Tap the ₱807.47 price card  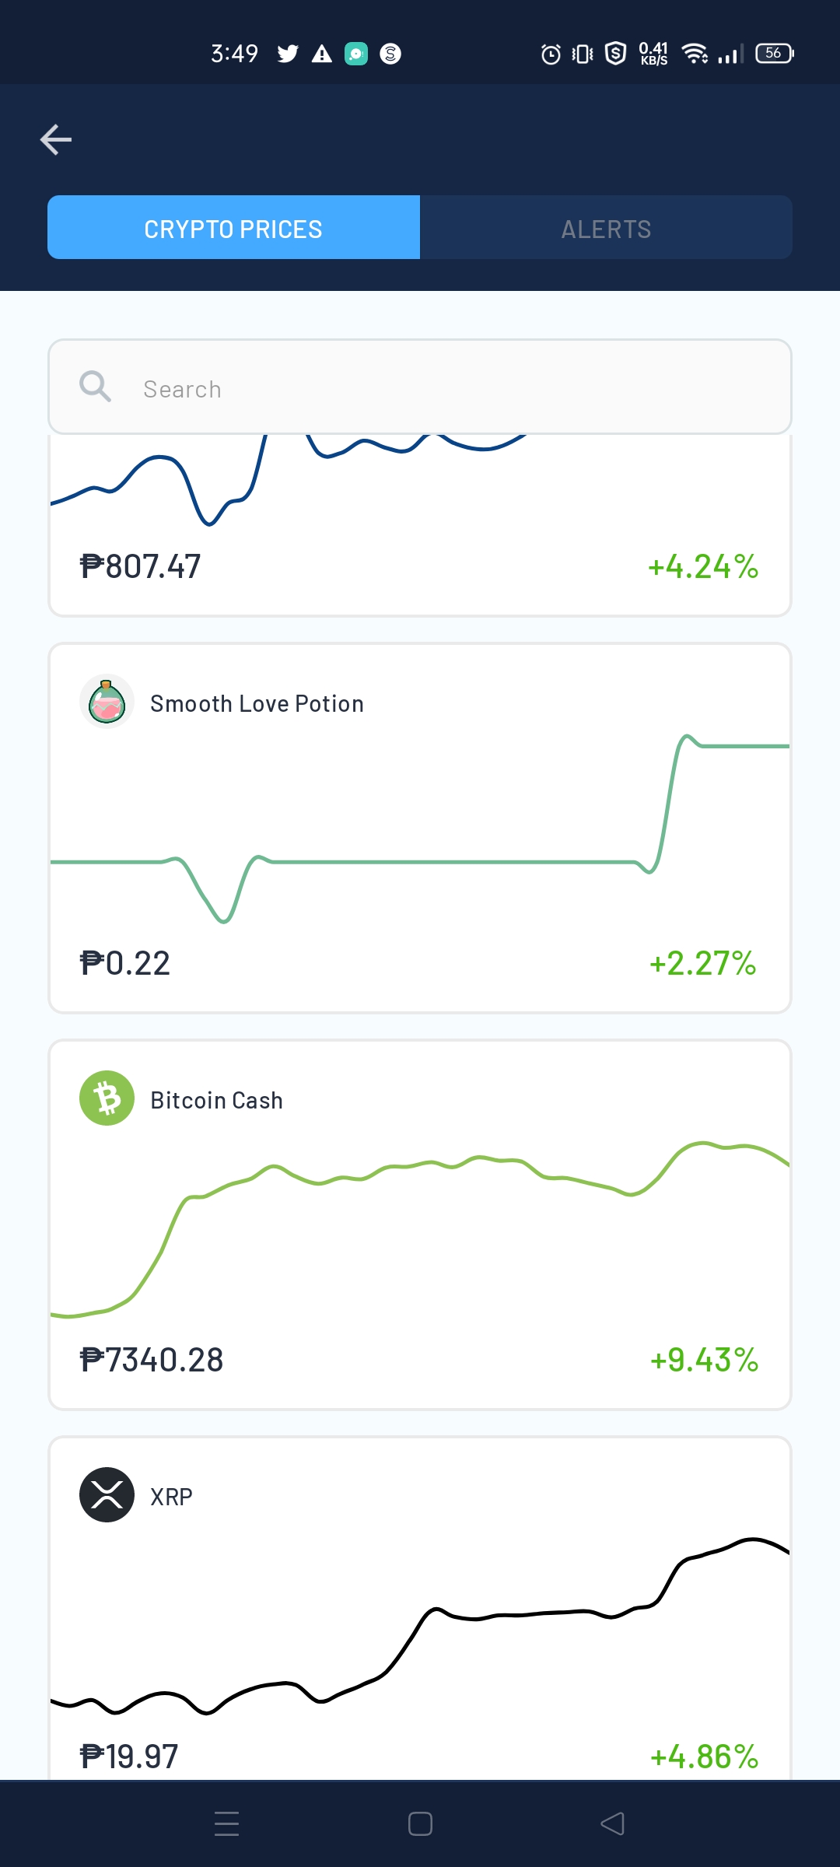420,526
